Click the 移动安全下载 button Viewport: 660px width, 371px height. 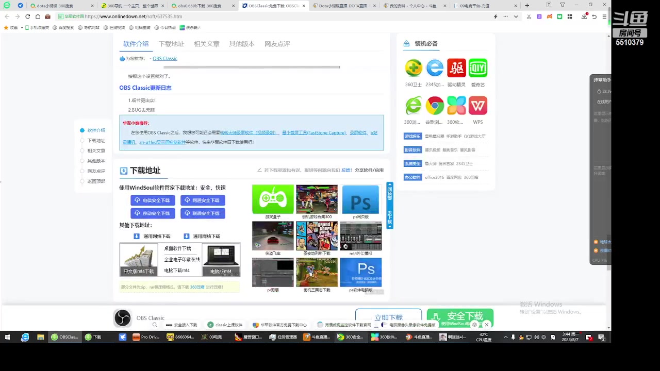pyautogui.click(x=153, y=213)
